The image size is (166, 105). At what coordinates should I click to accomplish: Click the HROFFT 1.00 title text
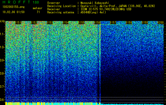pos(21,2)
